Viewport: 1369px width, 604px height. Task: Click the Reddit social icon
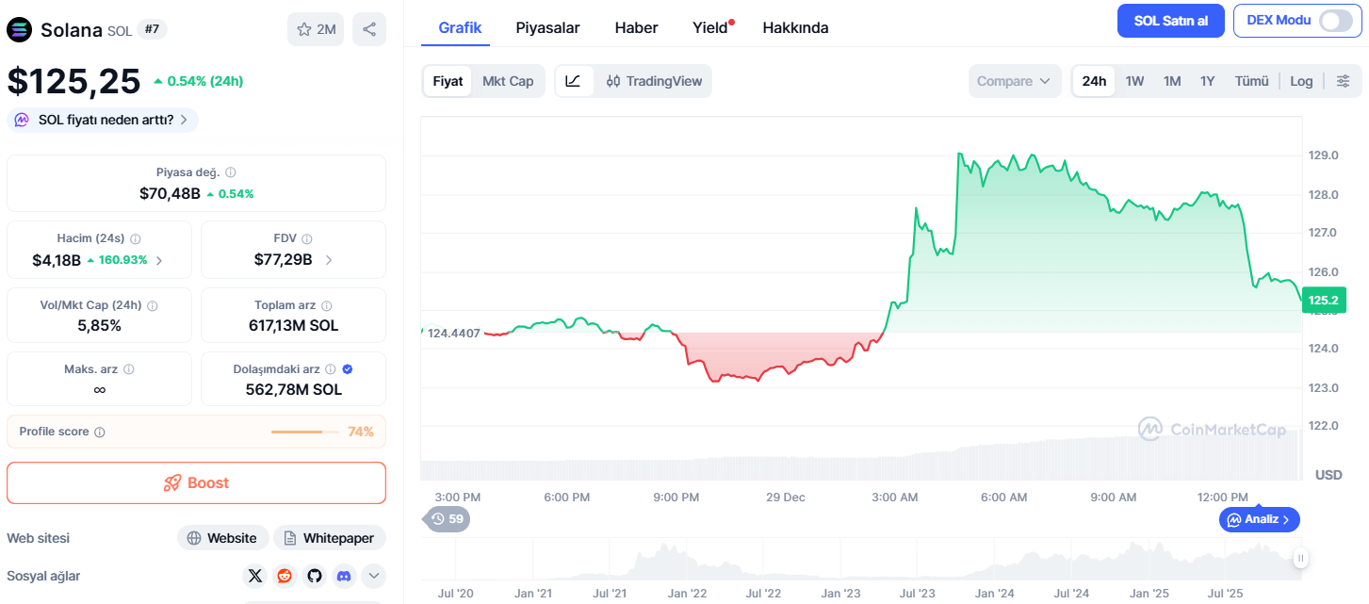285,576
